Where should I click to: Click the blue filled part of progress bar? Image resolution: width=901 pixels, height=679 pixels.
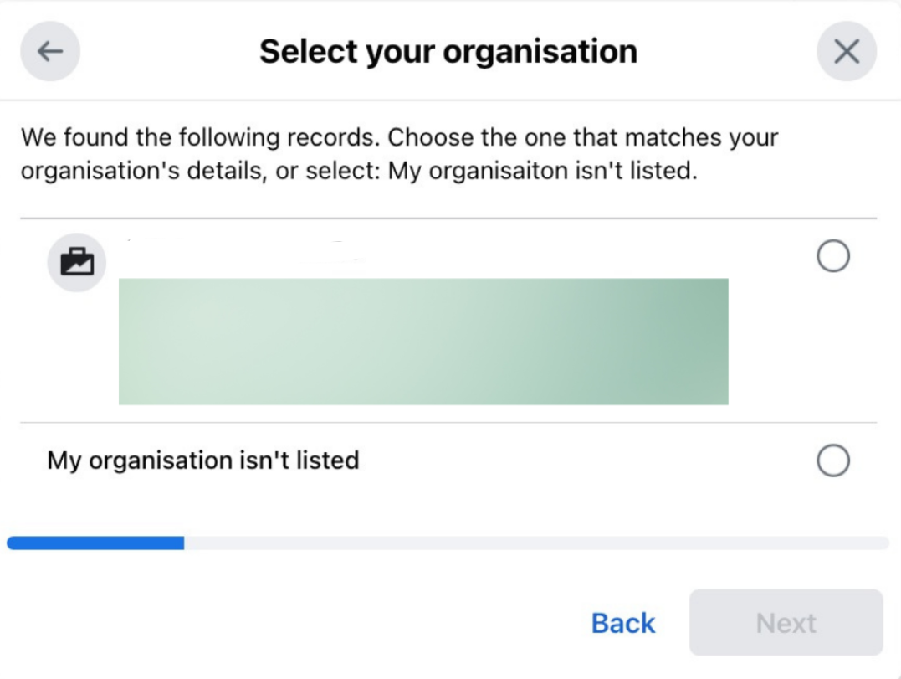95,543
